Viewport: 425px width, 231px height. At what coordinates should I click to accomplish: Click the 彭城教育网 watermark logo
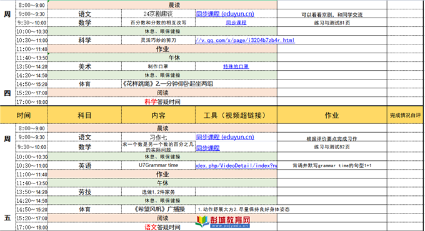(222, 222)
